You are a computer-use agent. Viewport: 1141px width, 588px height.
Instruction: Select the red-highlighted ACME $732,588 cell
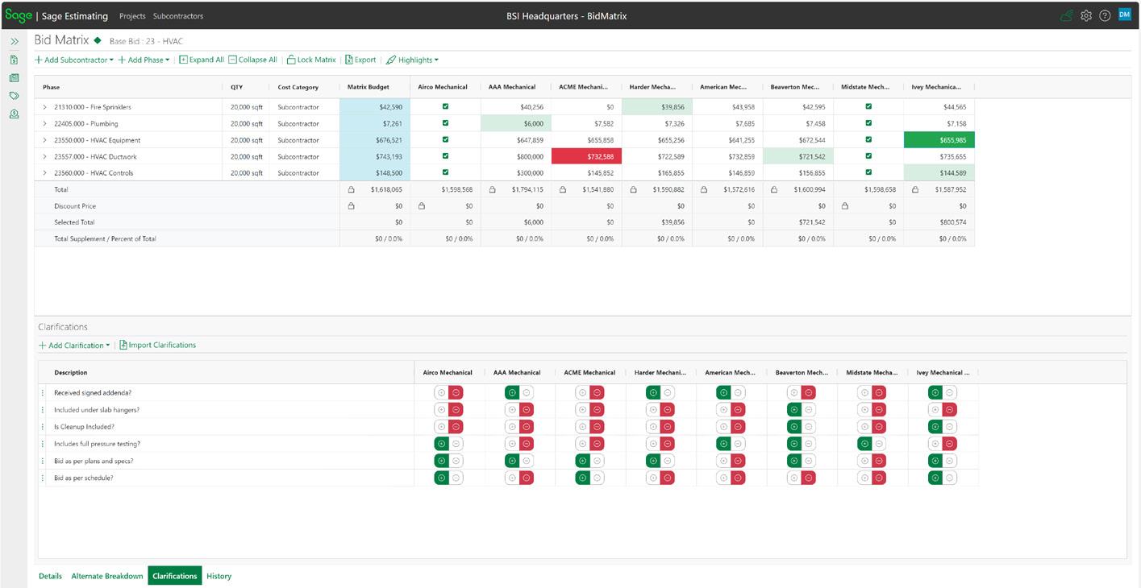[x=586, y=156]
